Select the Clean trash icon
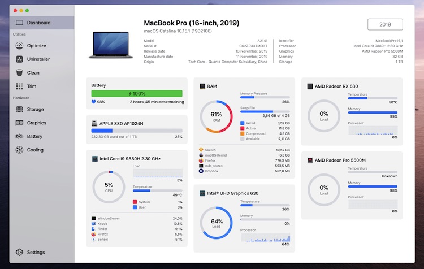The height and width of the screenshot is (269, 424). point(19,73)
